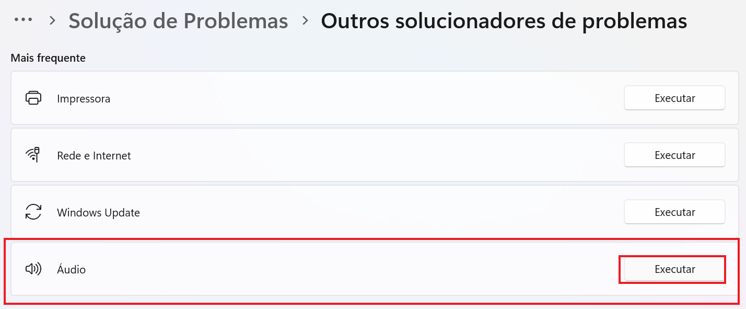The width and height of the screenshot is (746, 309).
Task: Click the Áudio label text
Action: 71,270
